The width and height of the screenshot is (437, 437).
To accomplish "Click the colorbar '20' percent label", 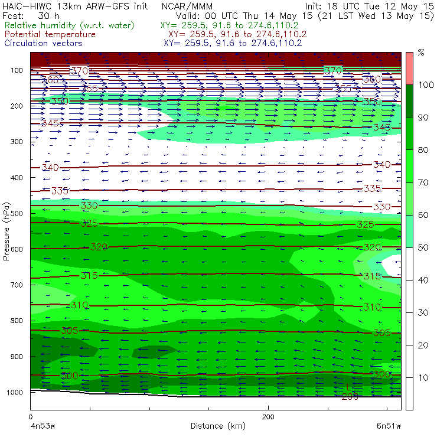I will coord(423,345).
